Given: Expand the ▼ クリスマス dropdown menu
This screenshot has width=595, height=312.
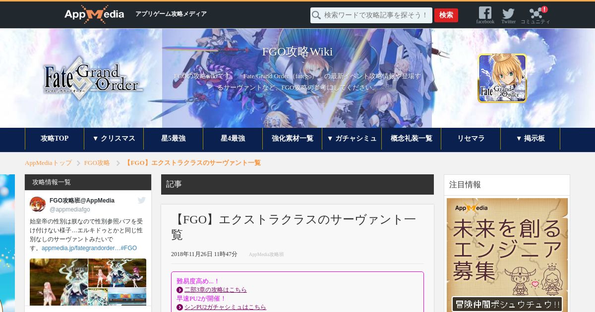Looking at the screenshot, I should pos(114,139).
